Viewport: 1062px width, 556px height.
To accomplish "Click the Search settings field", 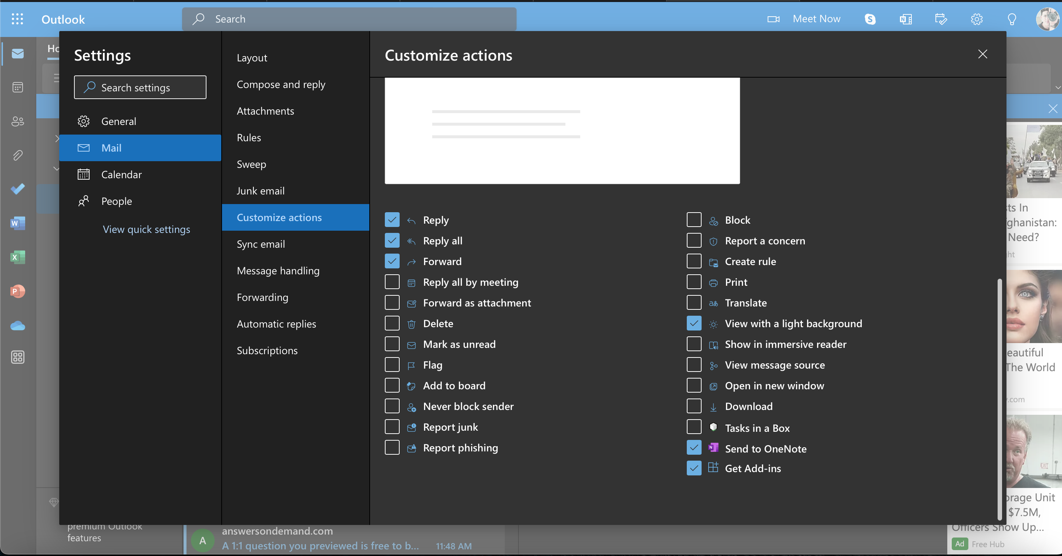I will click(x=140, y=87).
